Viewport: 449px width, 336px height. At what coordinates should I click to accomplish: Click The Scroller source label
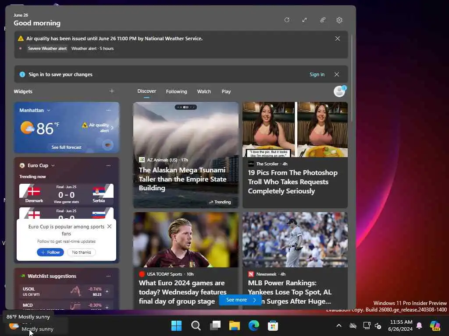point(267,164)
